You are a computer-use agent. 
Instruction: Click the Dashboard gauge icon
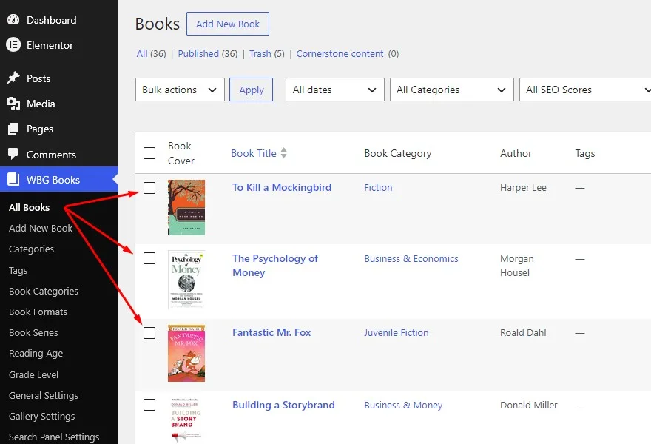click(x=13, y=19)
